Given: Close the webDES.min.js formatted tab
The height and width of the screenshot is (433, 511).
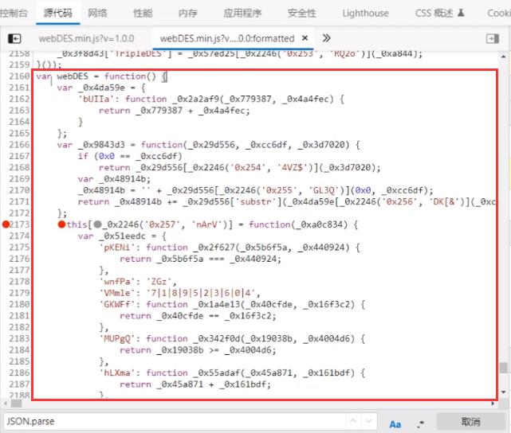Looking at the screenshot, I should tap(305, 38).
